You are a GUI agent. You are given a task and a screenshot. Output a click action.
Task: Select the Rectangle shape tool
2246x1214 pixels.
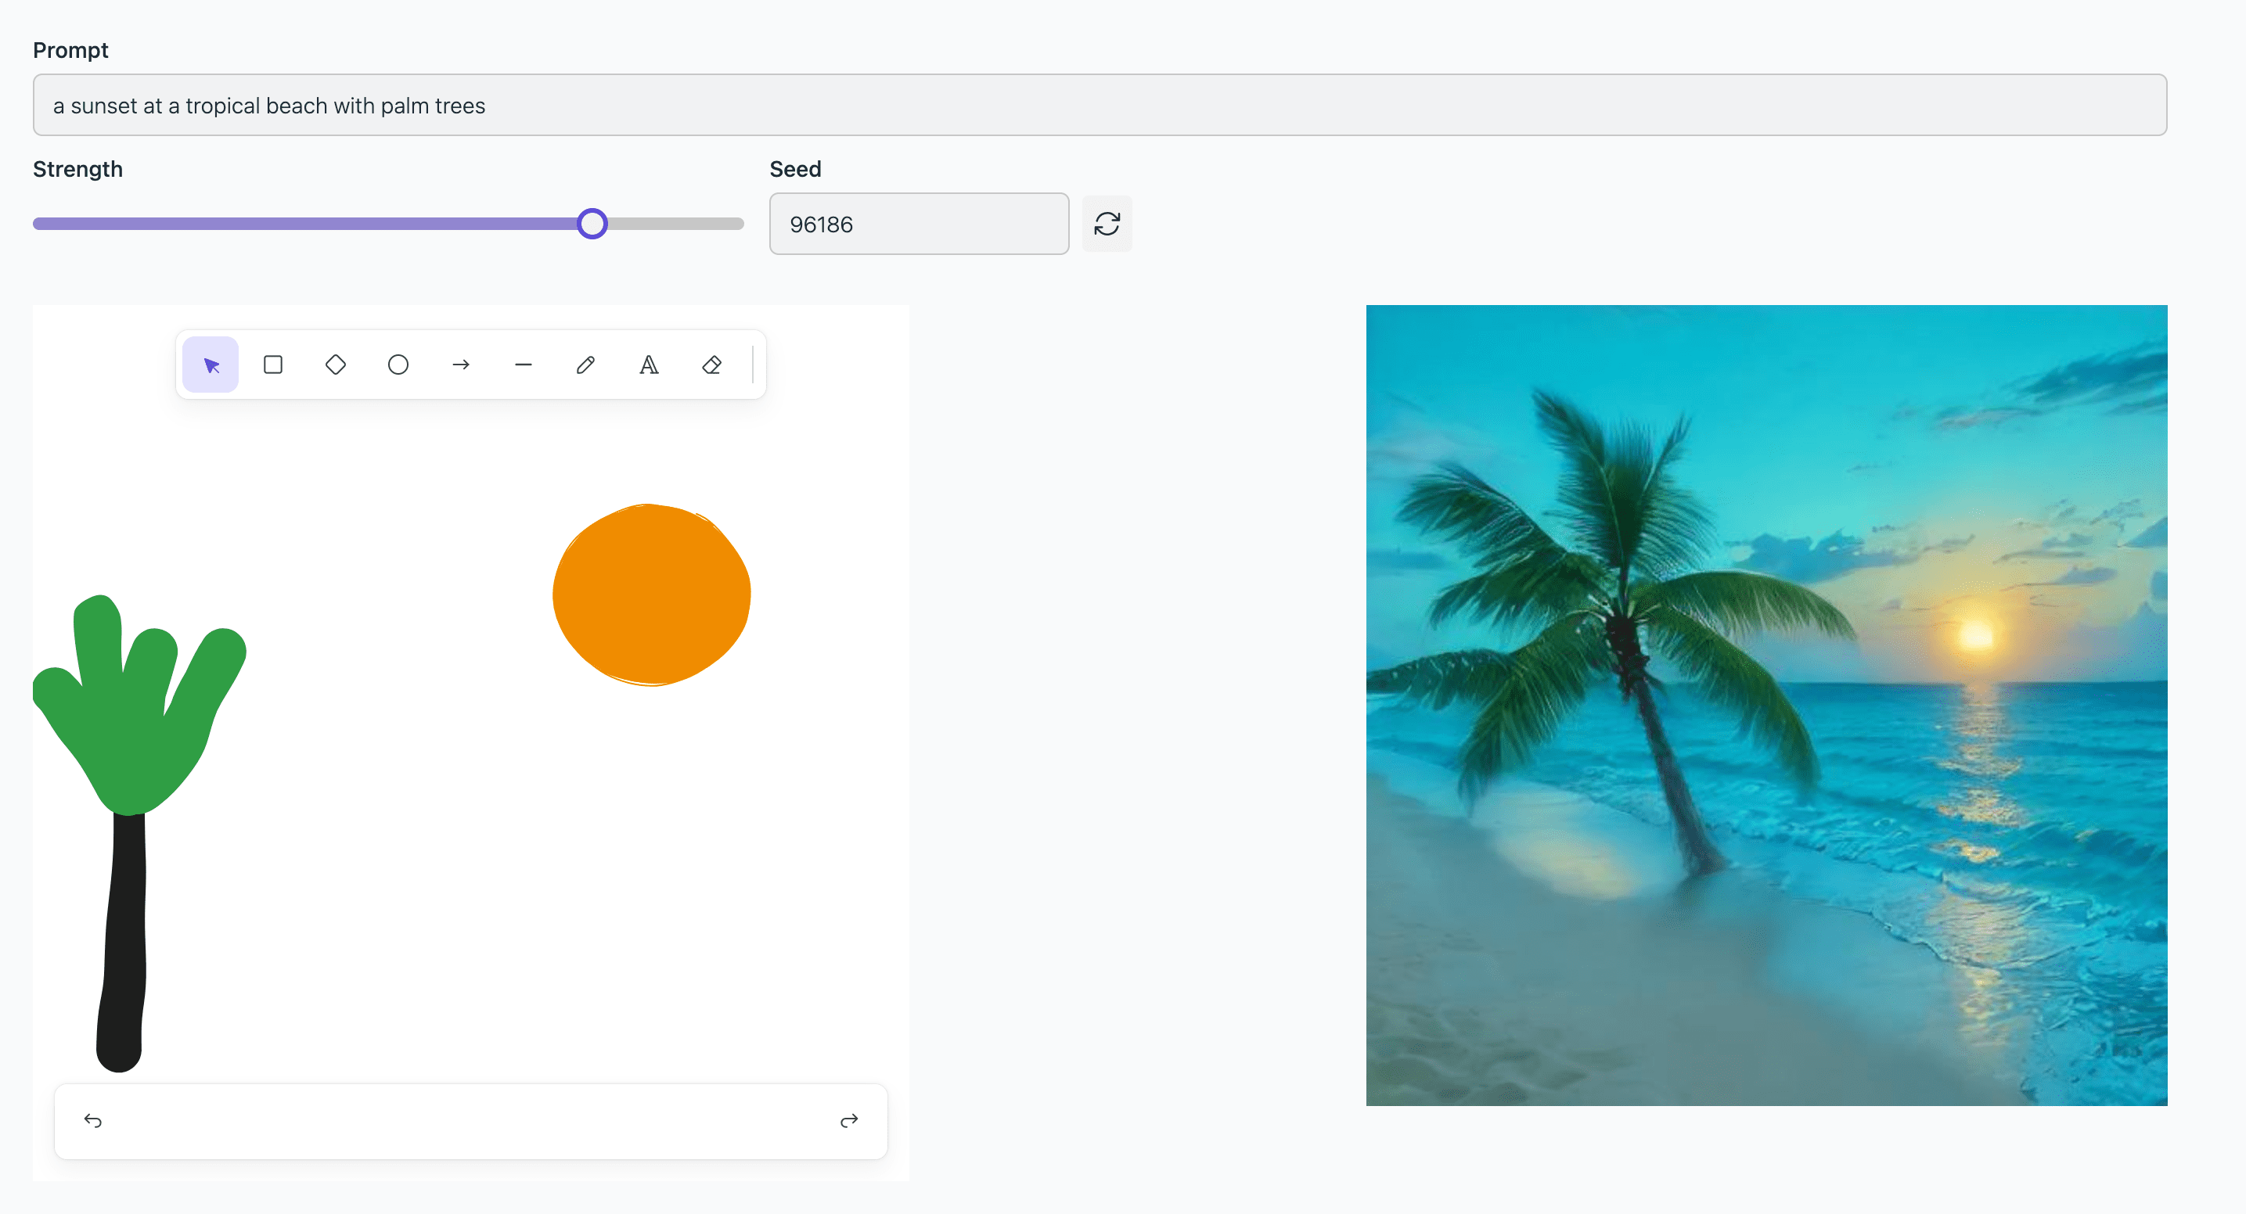tap(273, 365)
